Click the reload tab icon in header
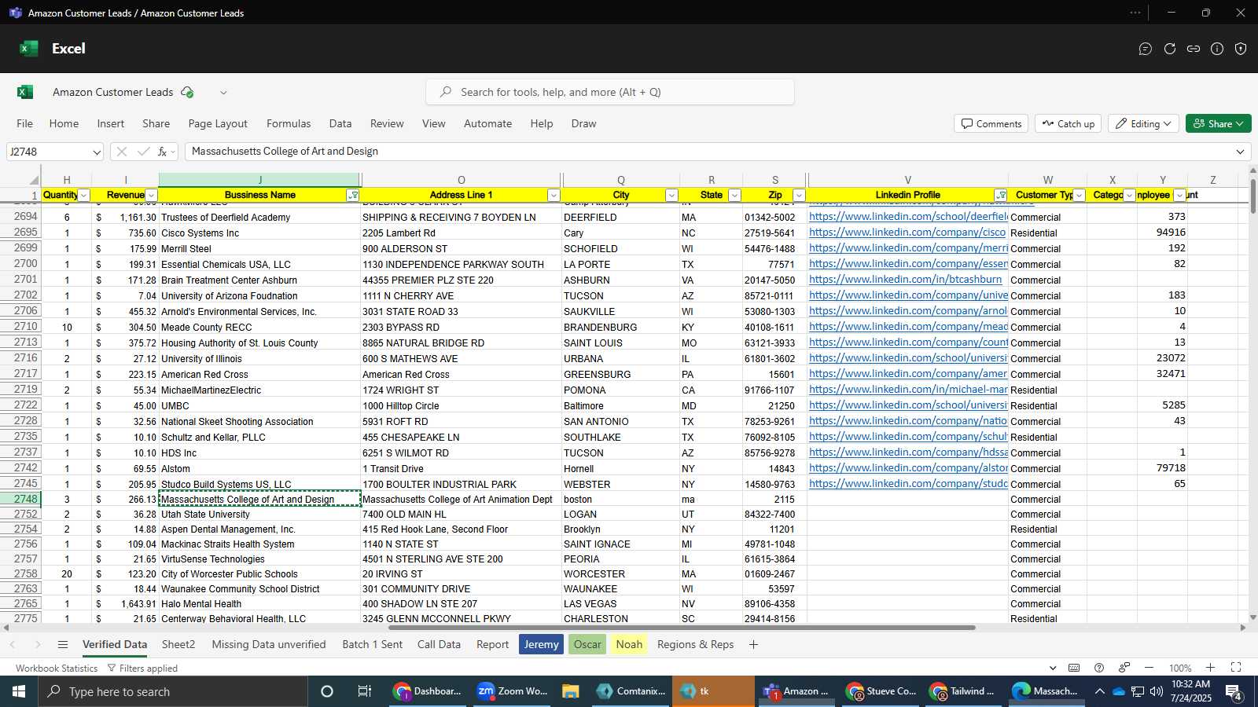The image size is (1258, 707). tap(1170, 49)
